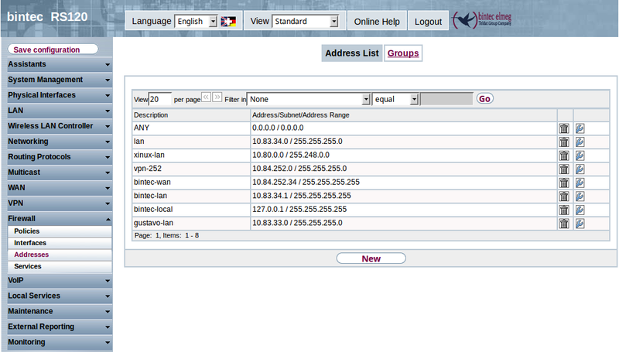Switch to the Groups tab
This screenshot has width=619, height=352.
(x=402, y=53)
